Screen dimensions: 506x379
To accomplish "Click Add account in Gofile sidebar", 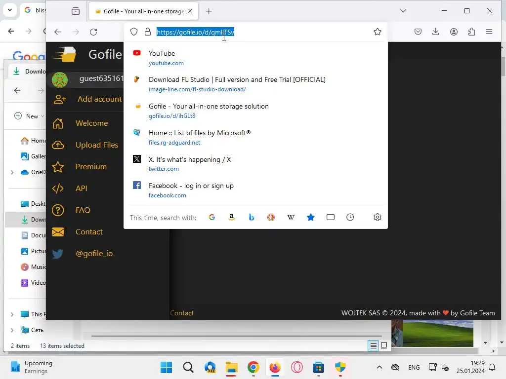I will point(88,99).
